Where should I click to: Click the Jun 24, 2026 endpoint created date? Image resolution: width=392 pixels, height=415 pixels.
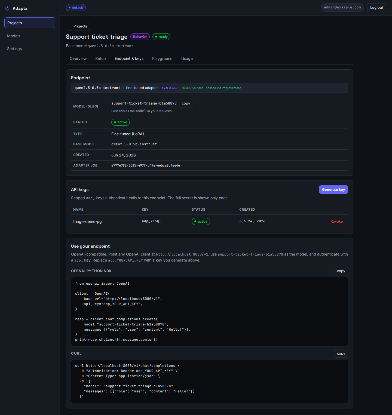click(x=124, y=155)
